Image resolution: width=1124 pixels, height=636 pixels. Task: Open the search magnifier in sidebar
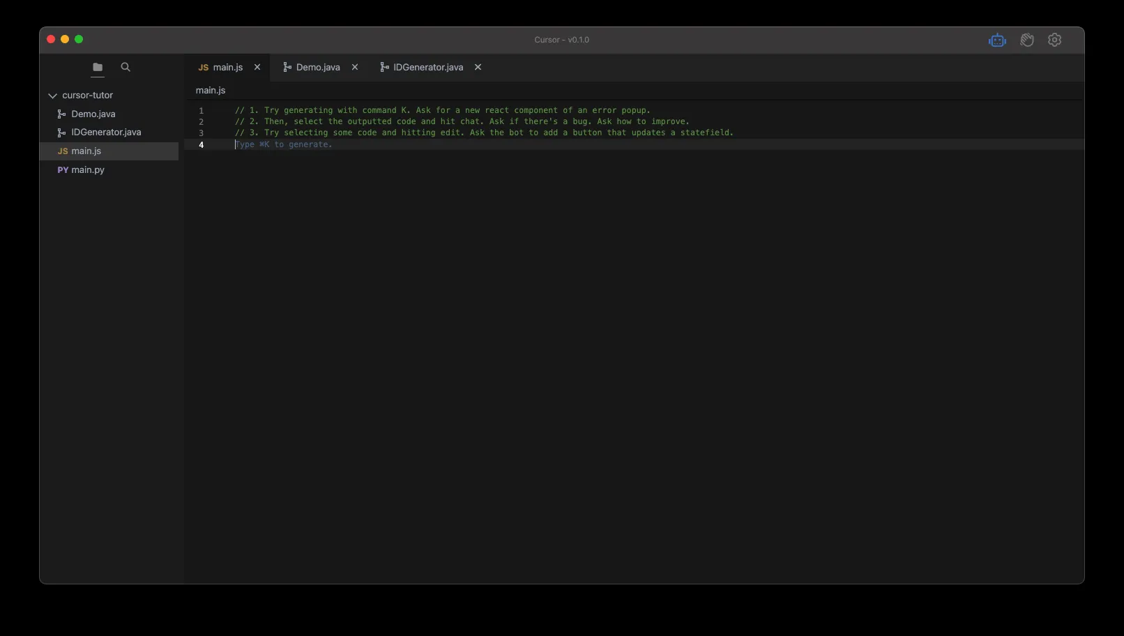pyautogui.click(x=126, y=68)
